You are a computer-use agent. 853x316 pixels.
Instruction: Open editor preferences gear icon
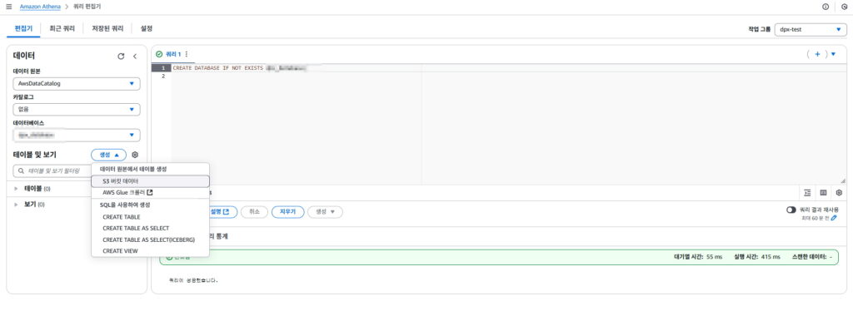[839, 192]
